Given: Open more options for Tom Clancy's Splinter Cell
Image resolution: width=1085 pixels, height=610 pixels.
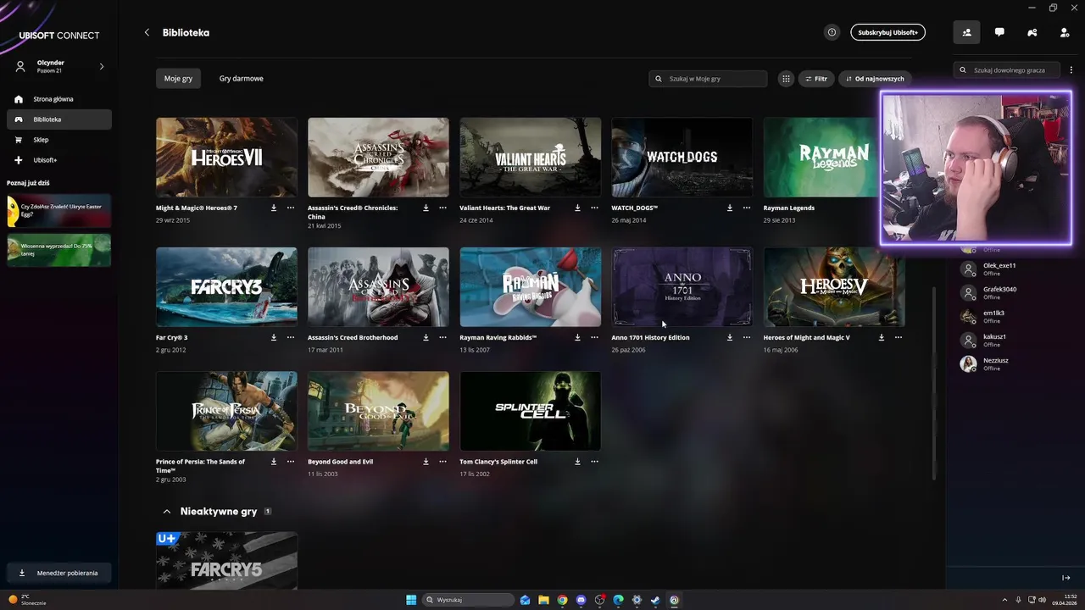Looking at the screenshot, I should pyautogui.click(x=594, y=462).
